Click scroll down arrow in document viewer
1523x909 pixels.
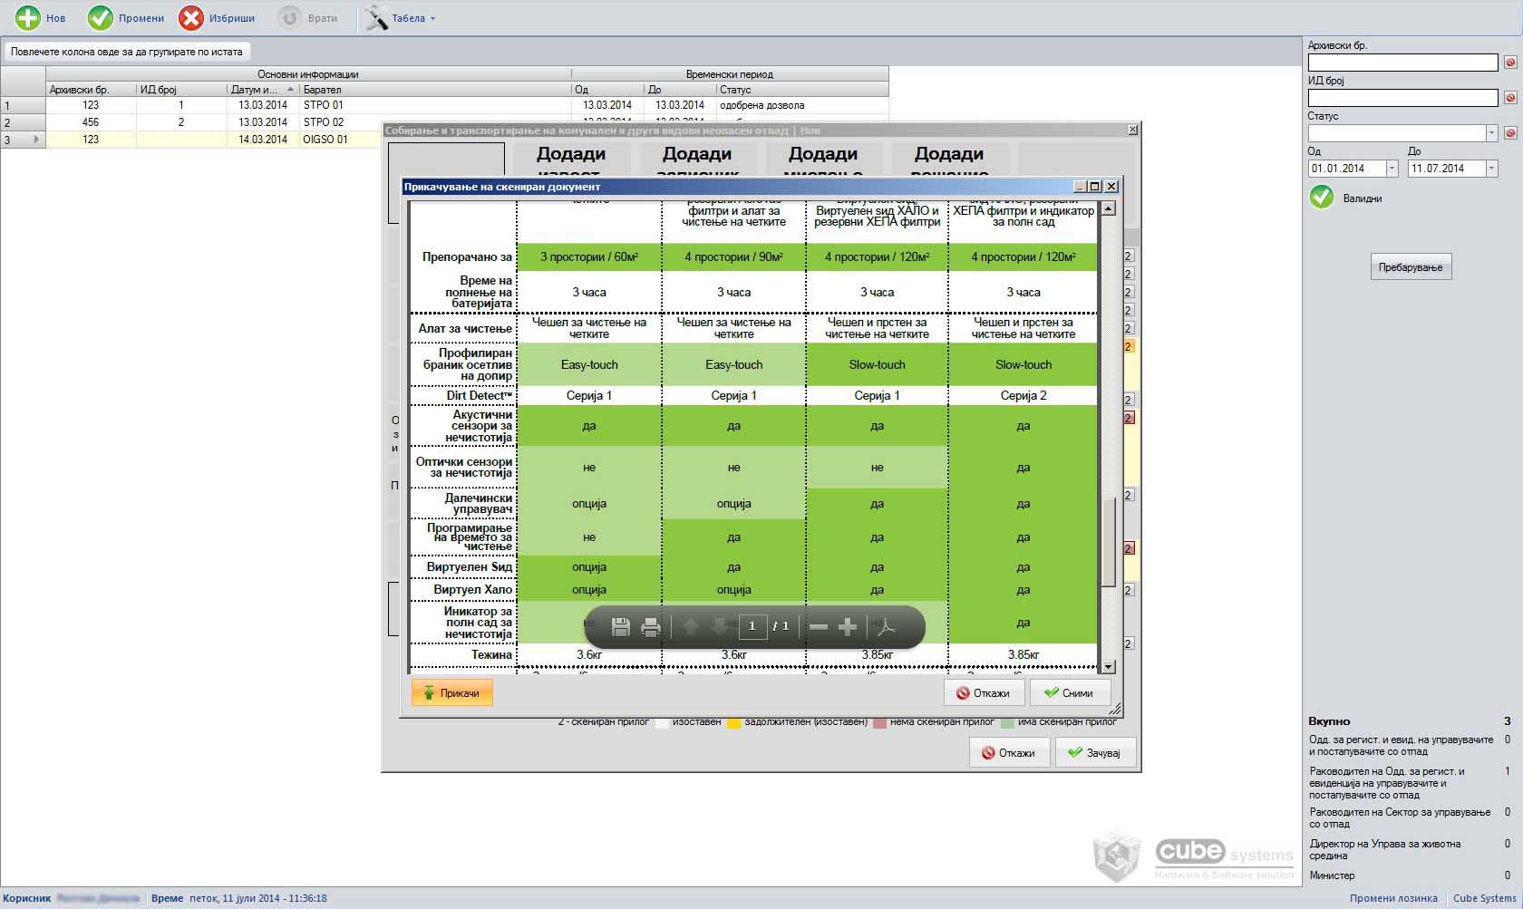1108,666
